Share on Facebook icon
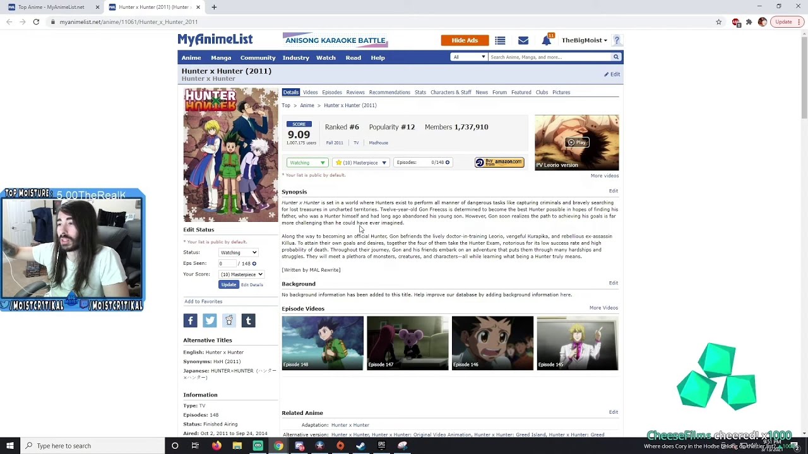The height and width of the screenshot is (454, 808). tap(190, 320)
